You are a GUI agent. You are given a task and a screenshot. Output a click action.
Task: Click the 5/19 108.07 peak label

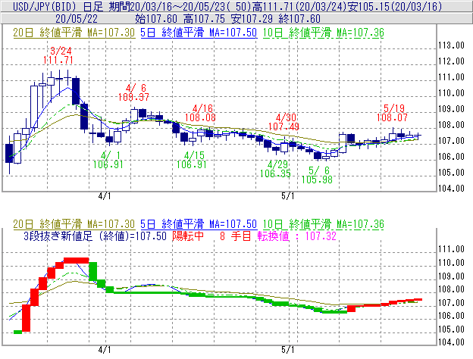[392, 113]
